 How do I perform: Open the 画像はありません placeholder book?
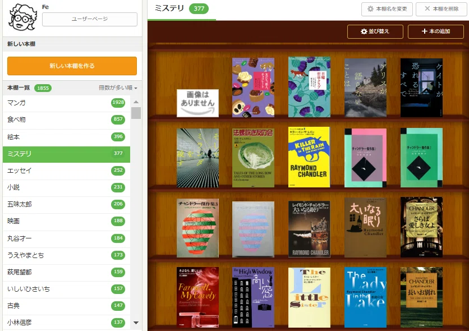(x=197, y=103)
